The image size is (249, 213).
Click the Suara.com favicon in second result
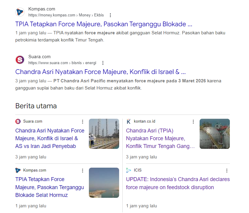click(x=20, y=60)
